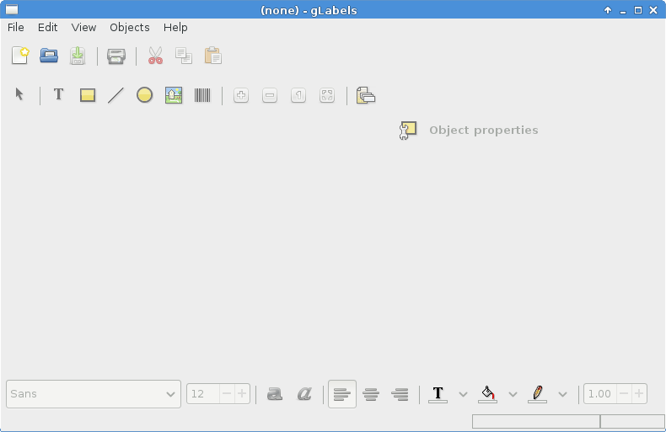
Task: Choose the rectangle box tool
Action: pyautogui.click(x=88, y=94)
